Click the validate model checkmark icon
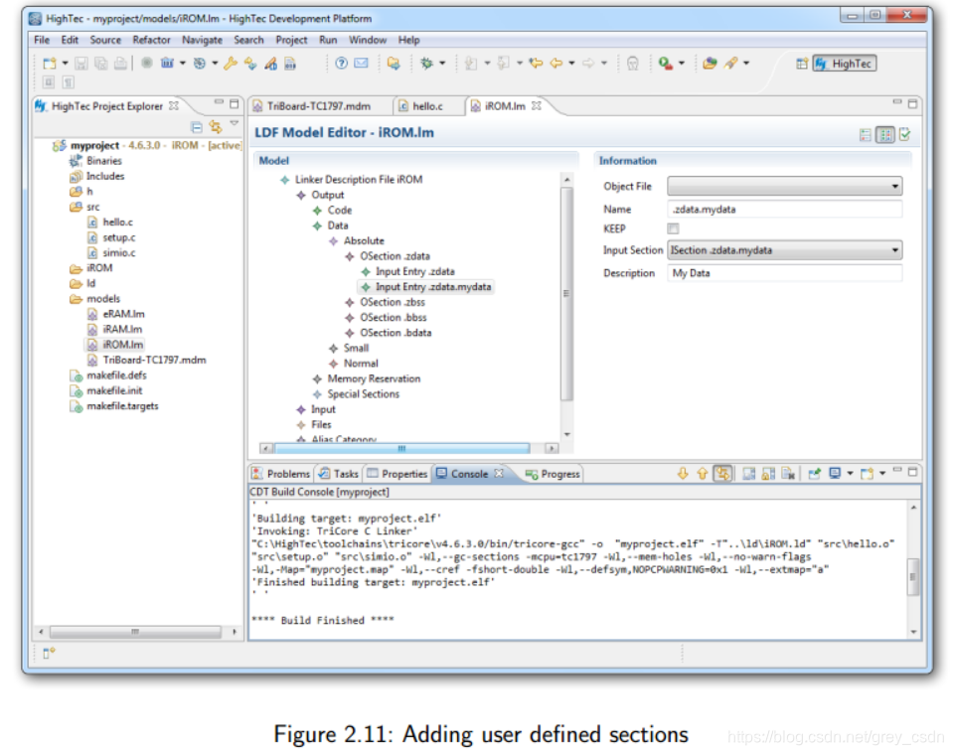 (905, 134)
